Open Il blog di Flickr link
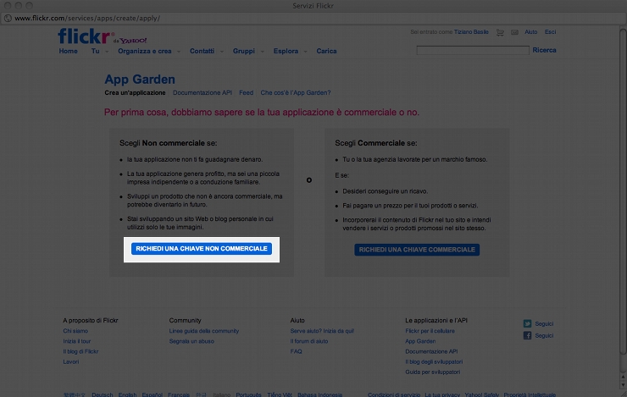 [80, 351]
